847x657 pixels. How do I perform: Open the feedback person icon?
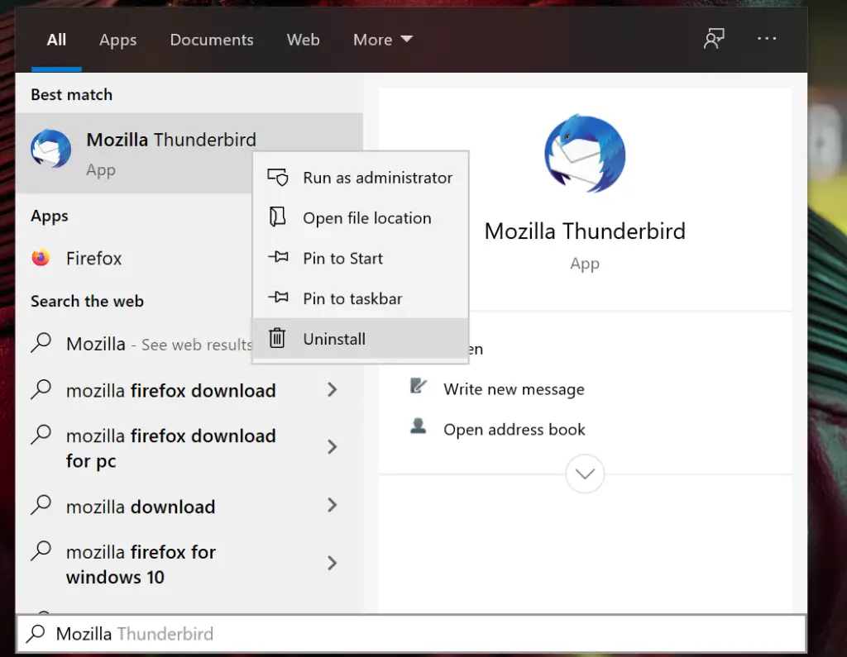[x=714, y=38]
